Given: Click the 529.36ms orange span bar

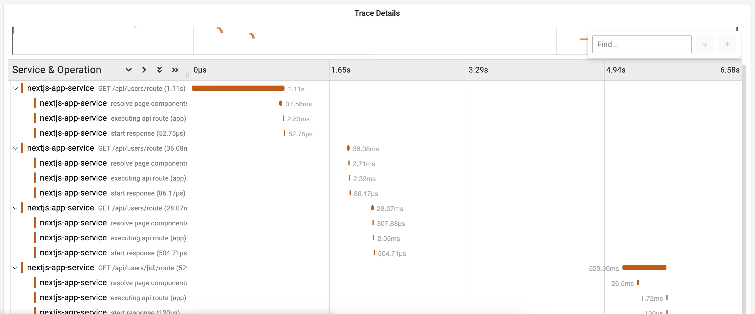Looking at the screenshot, I should pos(644,268).
